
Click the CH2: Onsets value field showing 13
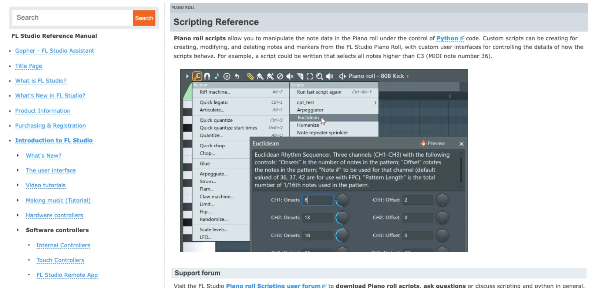point(317,218)
